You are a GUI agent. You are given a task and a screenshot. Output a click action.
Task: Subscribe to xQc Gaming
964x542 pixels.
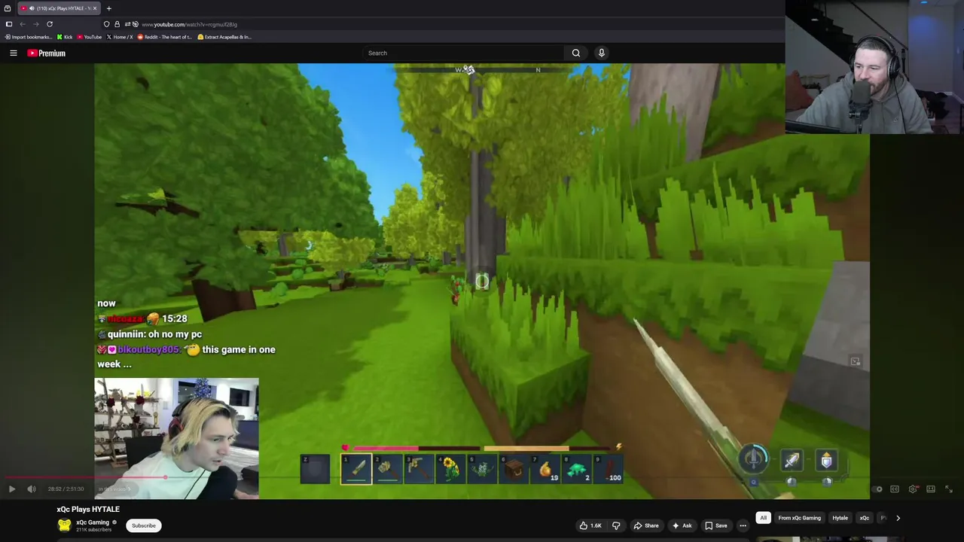[x=144, y=525]
